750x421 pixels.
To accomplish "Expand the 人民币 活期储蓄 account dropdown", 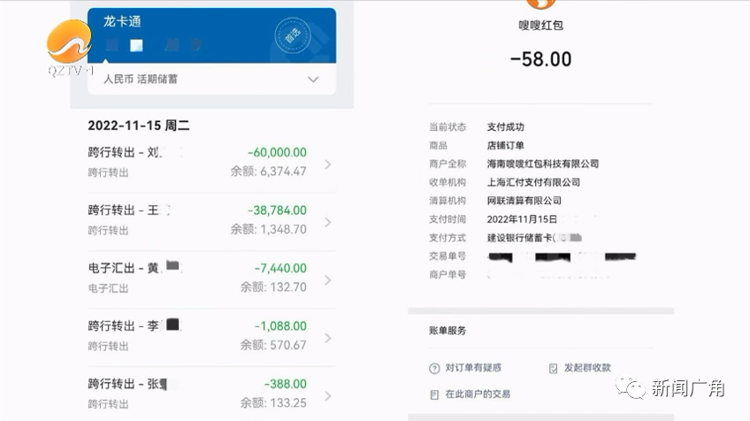I will tap(313, 80).
